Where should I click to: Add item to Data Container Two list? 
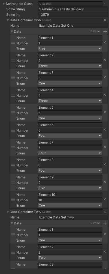105,223
